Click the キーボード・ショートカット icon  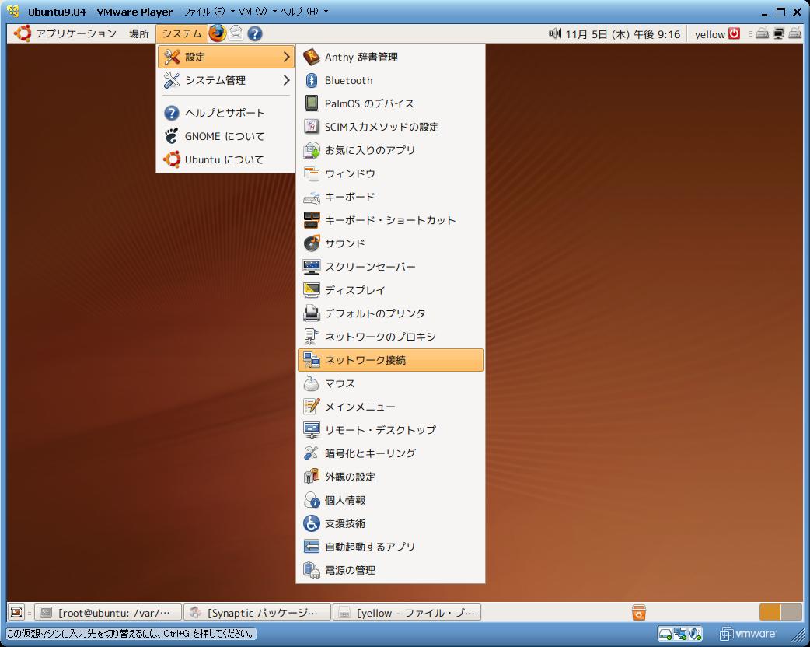pos(312,220)
